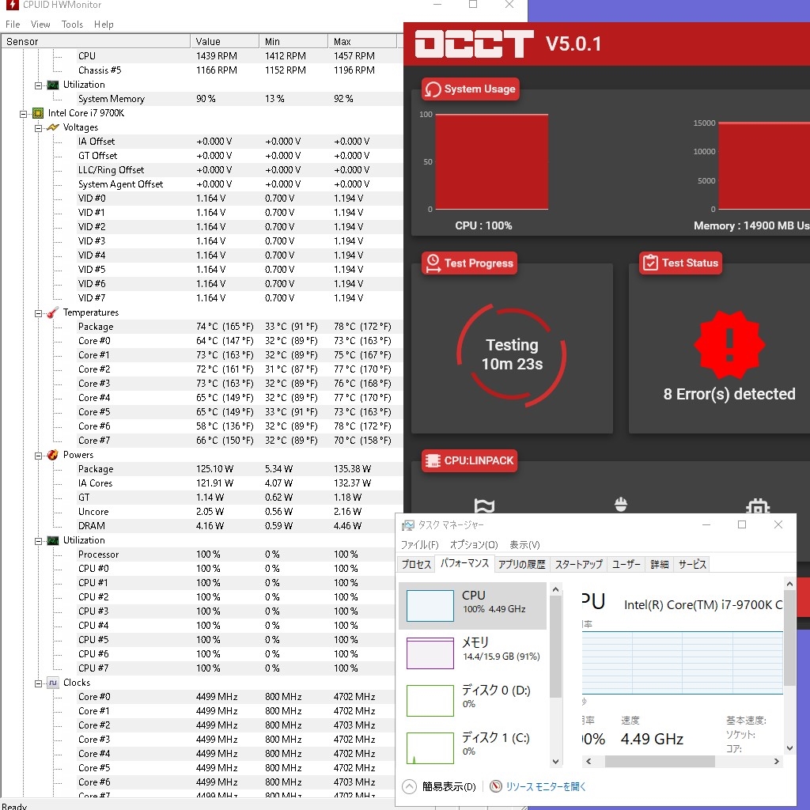Screen dimensions: 810x810
Task: Switch to the ユーザー tab
Action: coord(626,564)
